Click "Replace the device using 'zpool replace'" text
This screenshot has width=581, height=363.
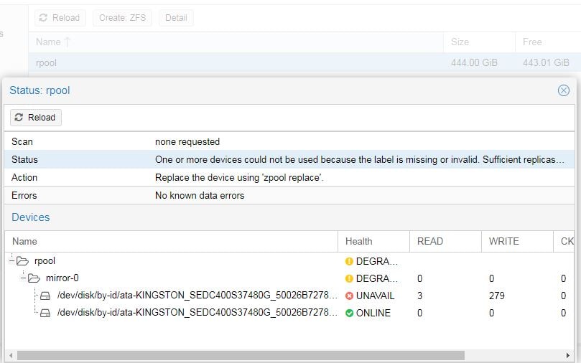coord(239,178)
